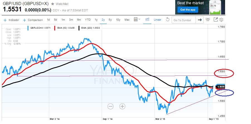Toggle the GBPUSD=X series legend
251x124 pixels.
click(x=39, y=28)
